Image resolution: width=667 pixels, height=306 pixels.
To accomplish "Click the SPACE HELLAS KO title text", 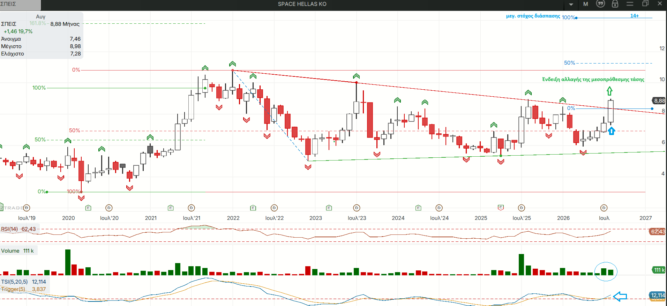I will 302,4.
